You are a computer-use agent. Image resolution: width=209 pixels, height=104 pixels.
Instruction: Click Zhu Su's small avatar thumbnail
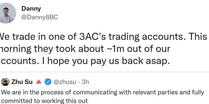pyautogui.click(x=5, y=82)
